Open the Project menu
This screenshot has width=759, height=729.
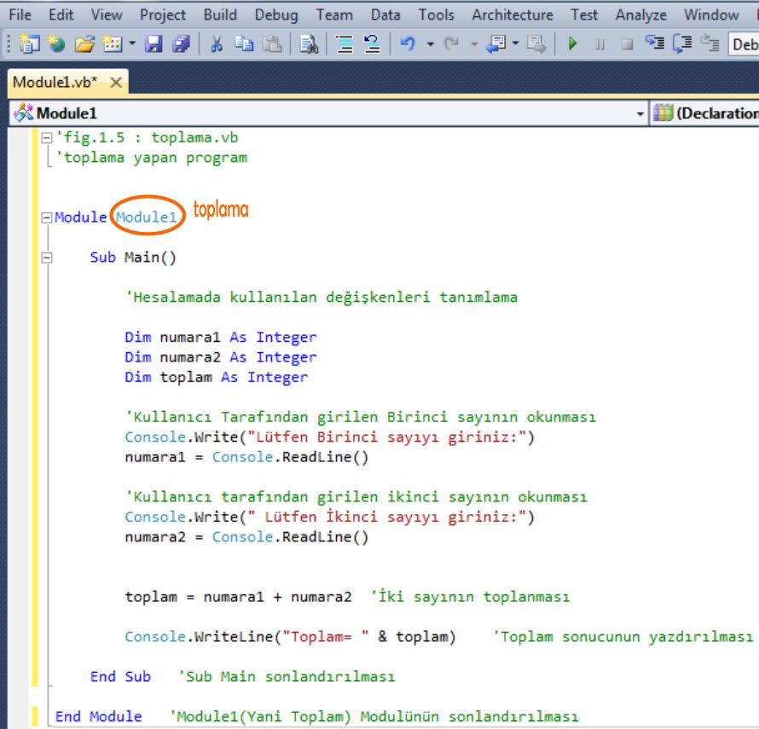pyautogui.click(x=163, y=15)
